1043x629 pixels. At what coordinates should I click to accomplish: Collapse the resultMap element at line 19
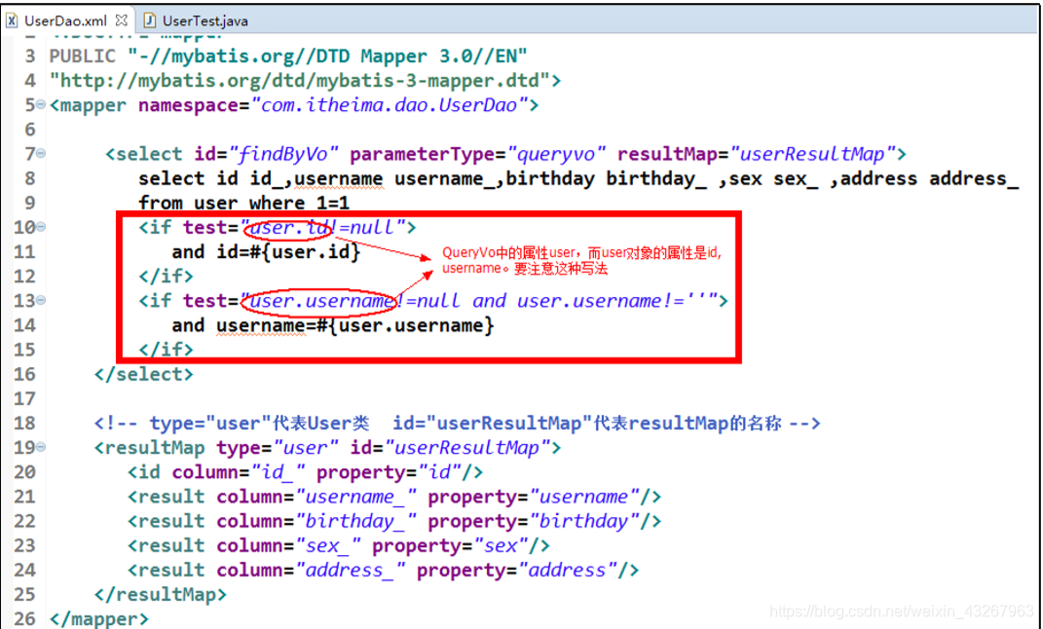[x=41, y=447]
